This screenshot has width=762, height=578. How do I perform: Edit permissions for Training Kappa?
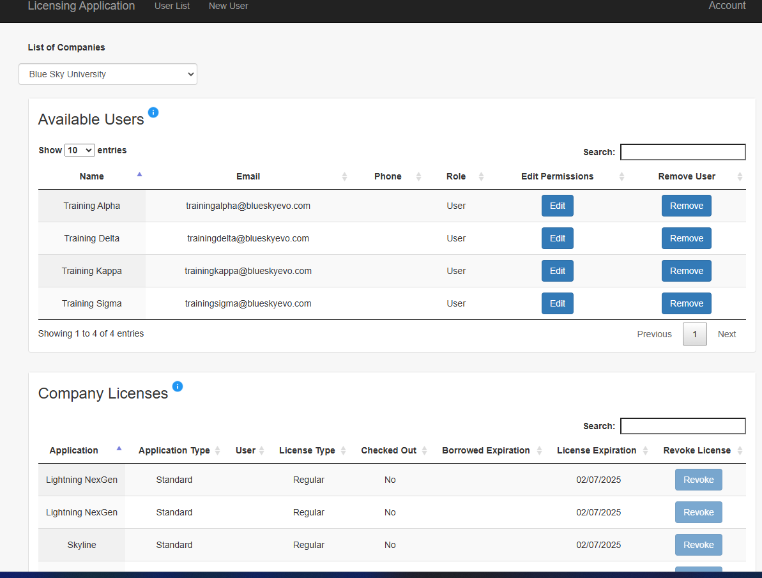(x=558, y=271)
